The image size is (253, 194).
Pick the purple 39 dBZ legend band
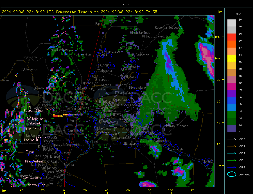tap(232, 93)
